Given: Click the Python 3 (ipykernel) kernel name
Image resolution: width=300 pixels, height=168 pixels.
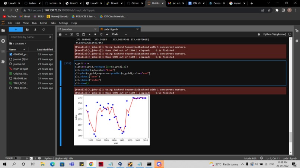Looking at the screenshot, I should click(275, 34).
